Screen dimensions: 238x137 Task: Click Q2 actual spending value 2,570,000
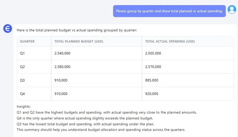[x=153, y=67]
